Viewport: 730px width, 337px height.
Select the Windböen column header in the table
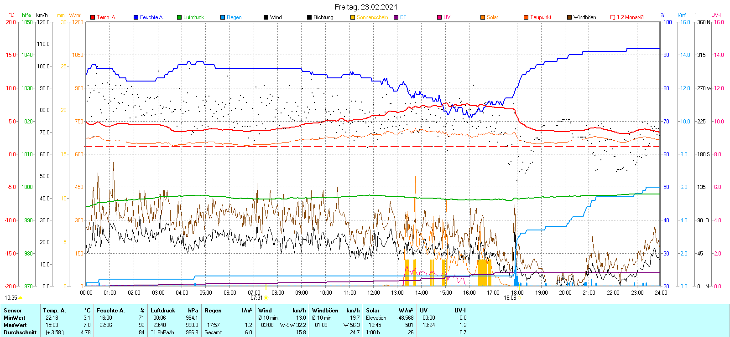coord(325,311)
